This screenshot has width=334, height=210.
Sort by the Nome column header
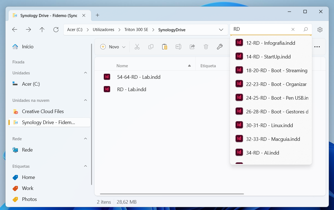(x=122, y=66)
